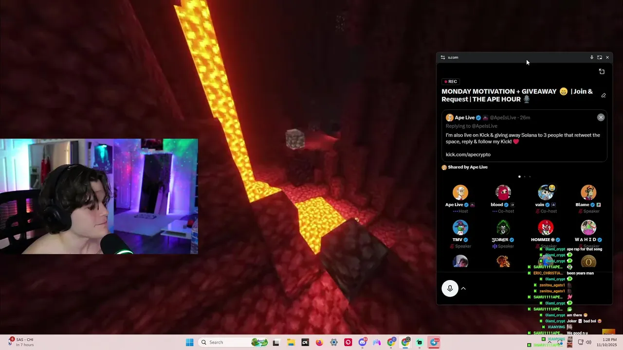Edit the Space title with pencil icon

(x=604, y=95)
